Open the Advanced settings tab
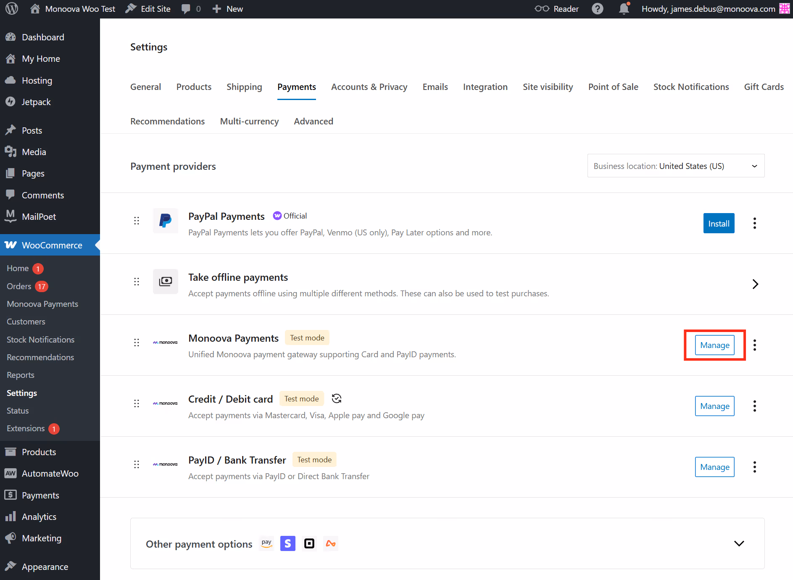 (x=314, y=121)
